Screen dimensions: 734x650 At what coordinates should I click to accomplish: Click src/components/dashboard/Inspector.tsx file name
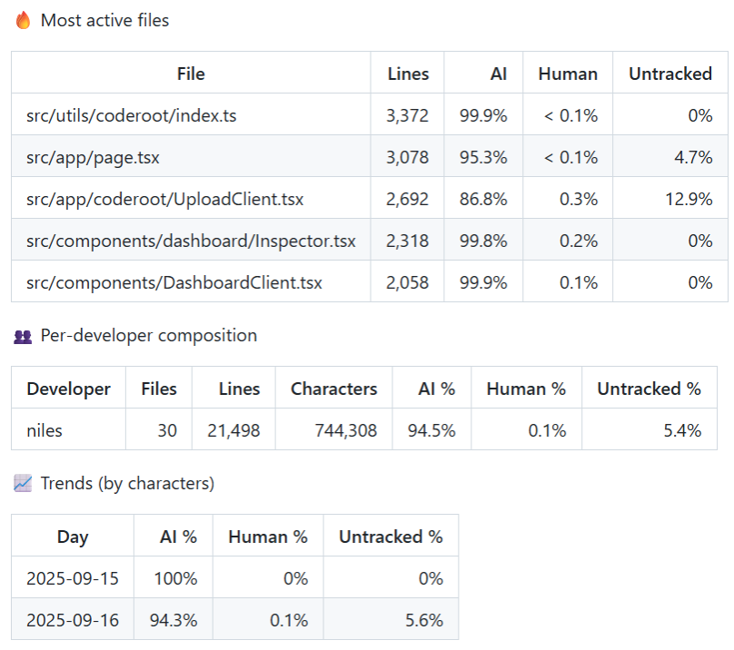[x=191, y=241]
